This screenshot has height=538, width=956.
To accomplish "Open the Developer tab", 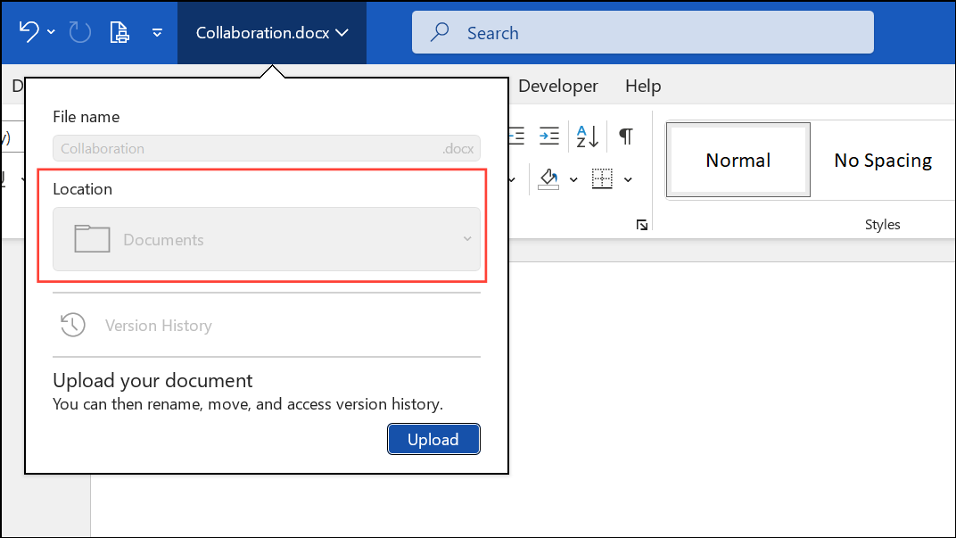I will [x=558, y=86].
